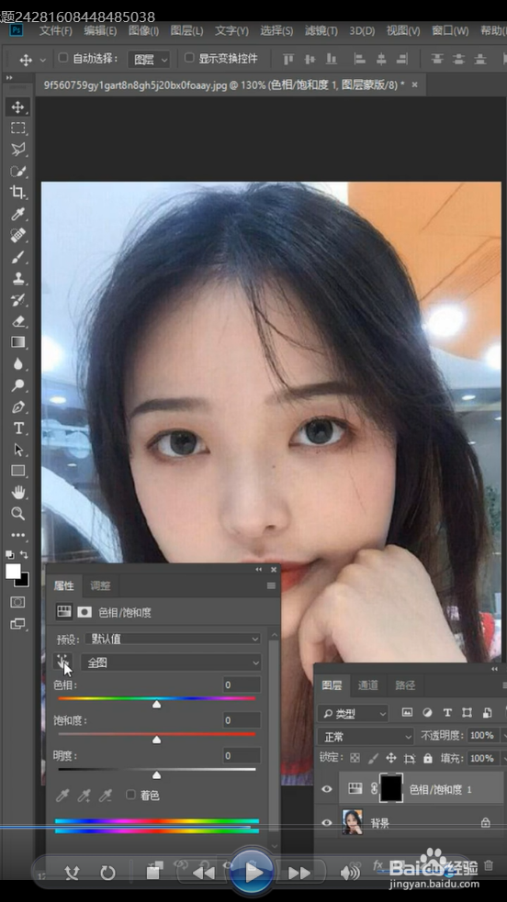
Task: Select the Brush tool
Action: 17,257
